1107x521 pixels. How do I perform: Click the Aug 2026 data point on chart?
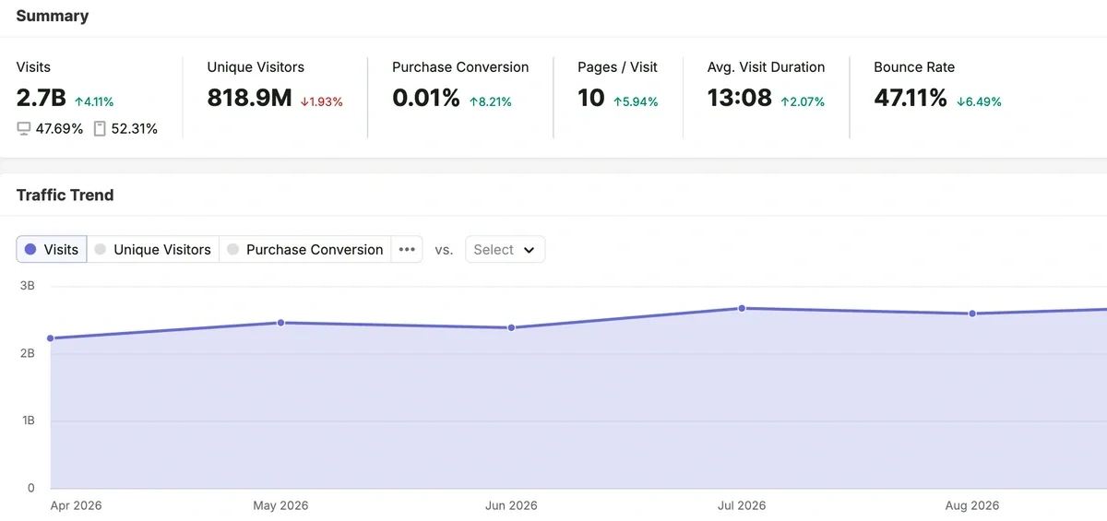(972, 314)
